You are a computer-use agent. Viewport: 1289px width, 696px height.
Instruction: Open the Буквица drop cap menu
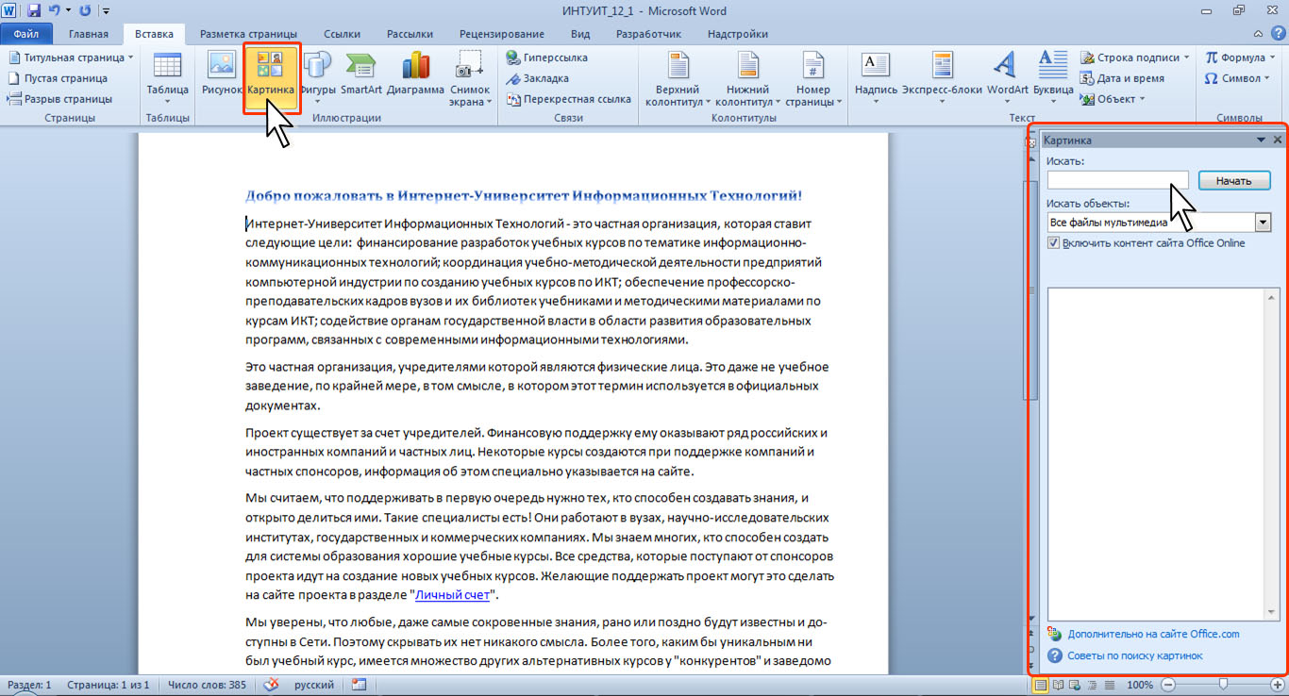point(1053,77)
